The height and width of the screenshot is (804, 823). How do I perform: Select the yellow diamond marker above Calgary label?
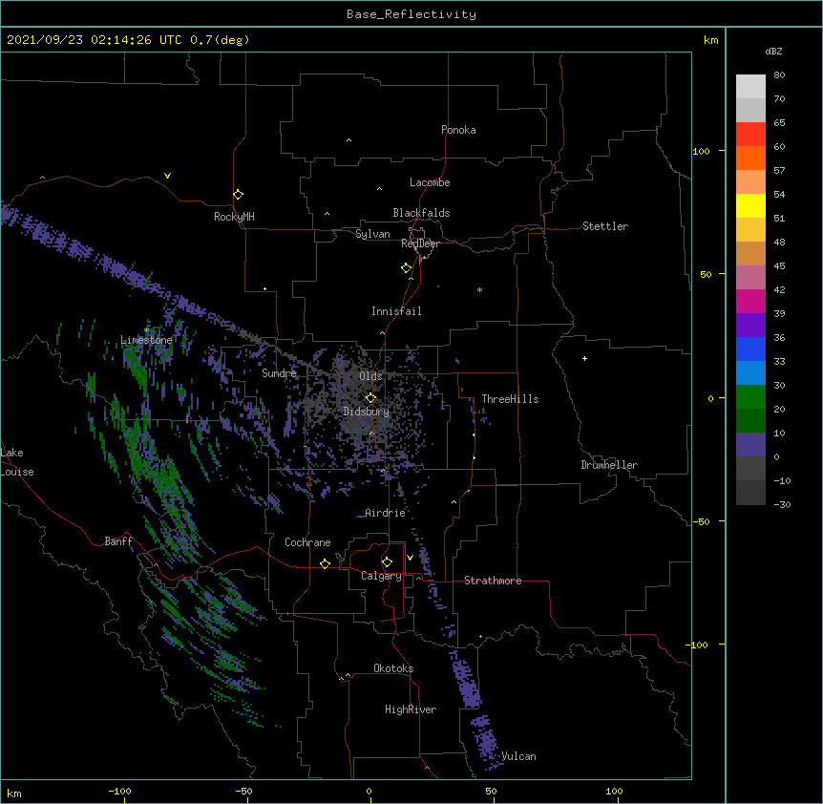[x=387, y=562]
